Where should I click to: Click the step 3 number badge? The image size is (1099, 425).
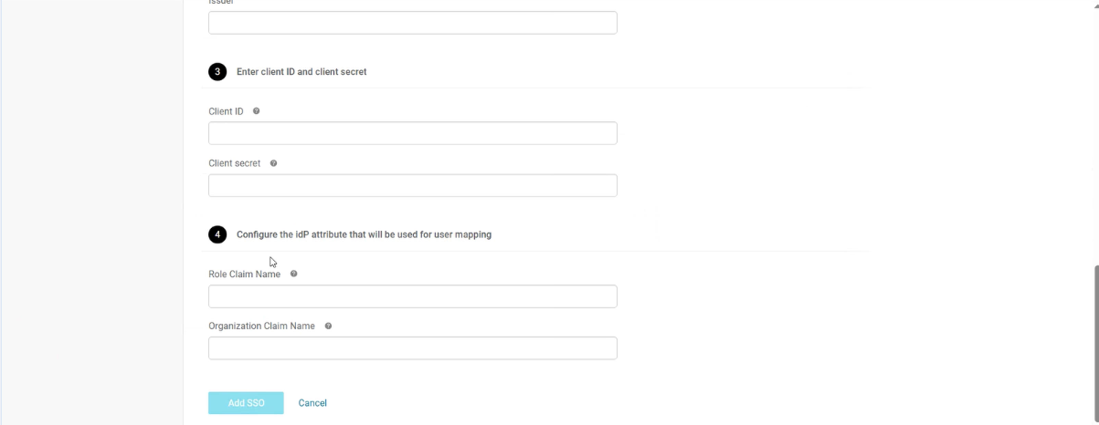click(x=217, y=71)
